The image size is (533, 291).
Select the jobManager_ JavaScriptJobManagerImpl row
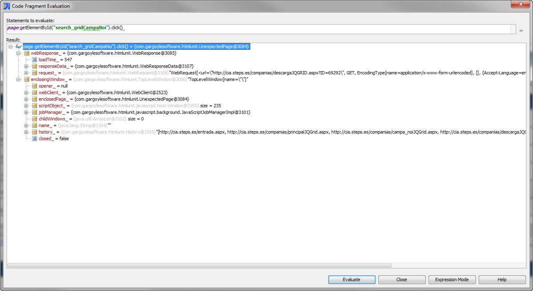(x=144, y=112)
